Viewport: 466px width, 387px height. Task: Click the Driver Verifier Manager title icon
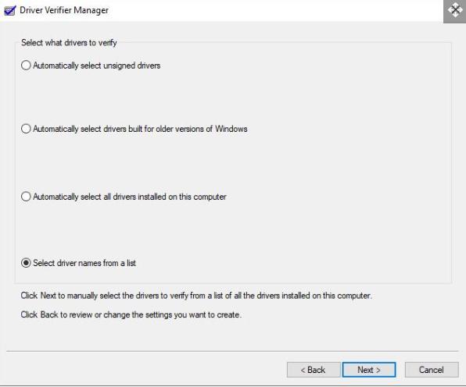9,11
